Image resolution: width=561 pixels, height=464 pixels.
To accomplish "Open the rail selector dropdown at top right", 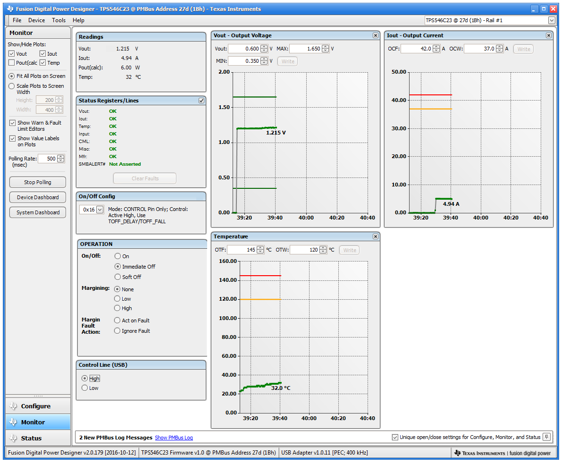I will [x=550, y=20].
